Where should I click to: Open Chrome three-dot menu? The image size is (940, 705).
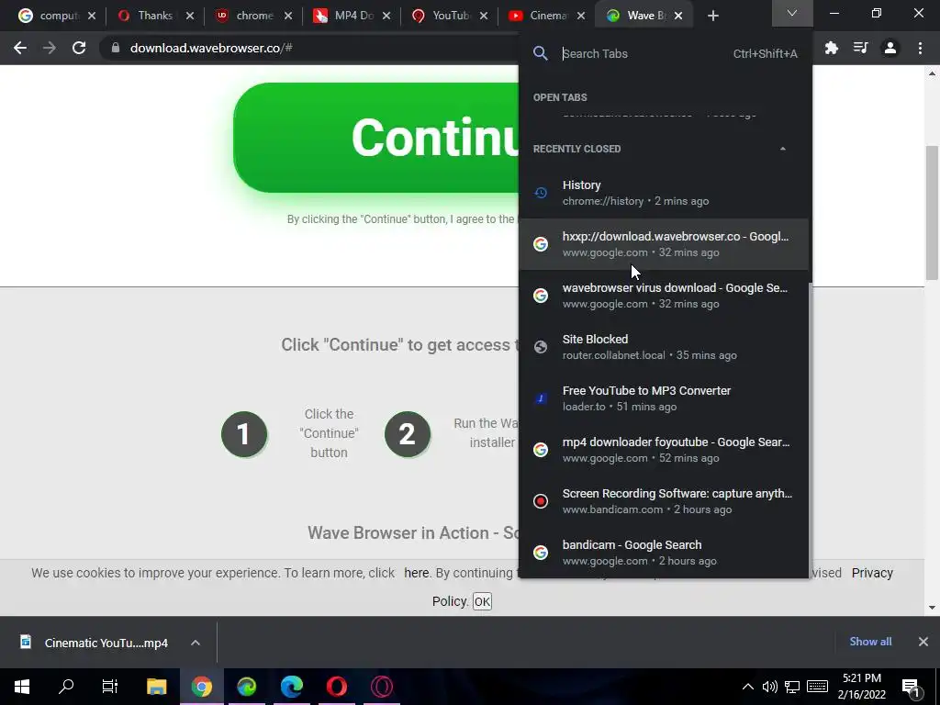click(x=920, y=48)
